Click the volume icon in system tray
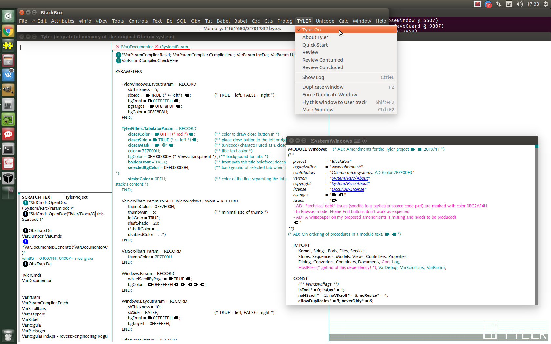 coord(520,4)
